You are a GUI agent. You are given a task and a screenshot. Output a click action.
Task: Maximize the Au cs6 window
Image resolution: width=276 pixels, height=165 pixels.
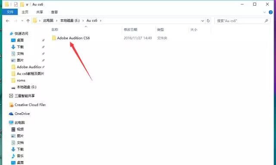254,4
